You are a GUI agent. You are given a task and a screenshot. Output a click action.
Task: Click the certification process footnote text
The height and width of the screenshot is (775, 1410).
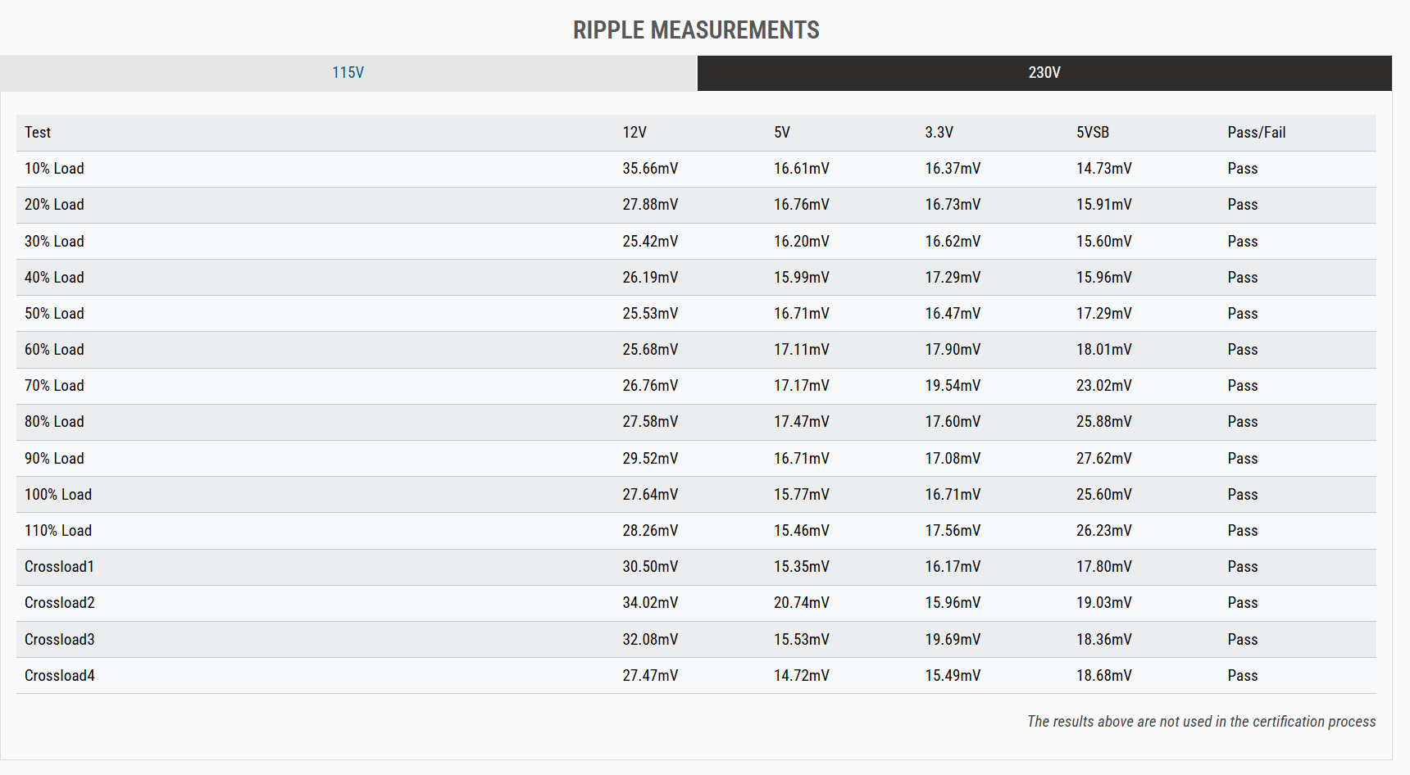point(1201,722)
